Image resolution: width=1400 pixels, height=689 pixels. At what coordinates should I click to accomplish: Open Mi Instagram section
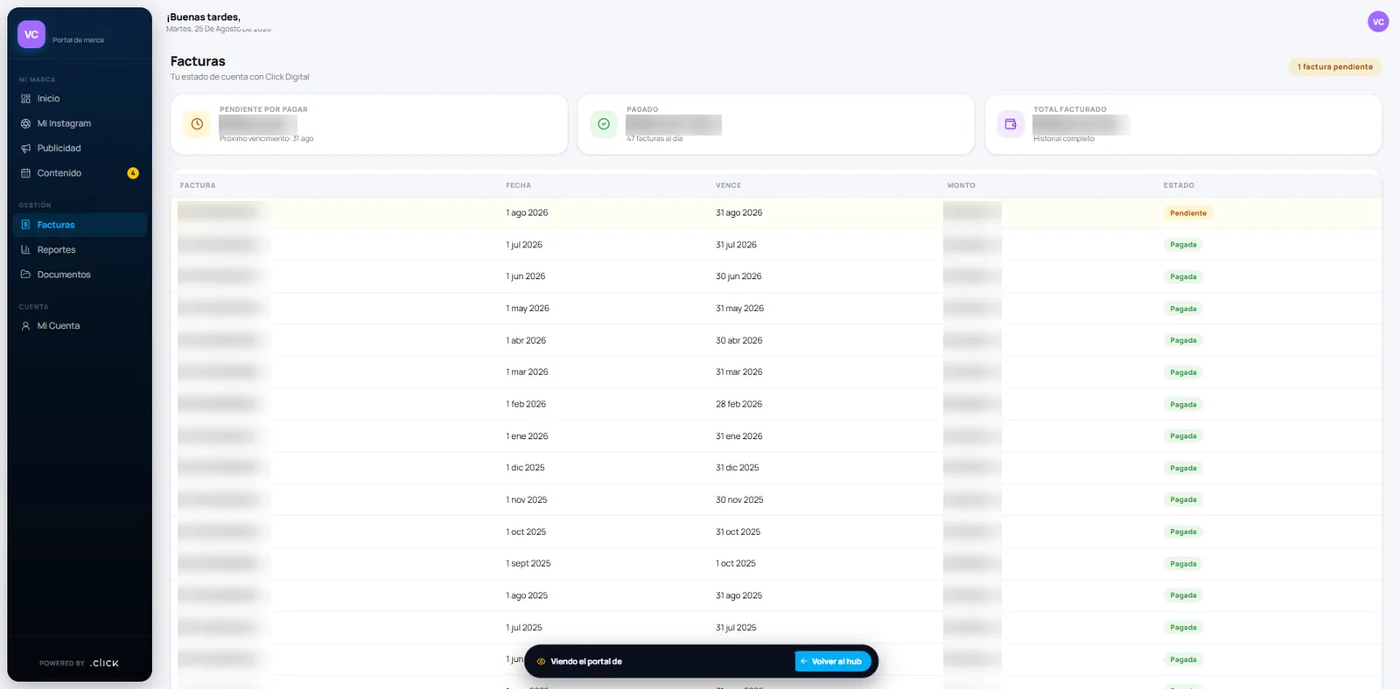click(x=80, y=123)
